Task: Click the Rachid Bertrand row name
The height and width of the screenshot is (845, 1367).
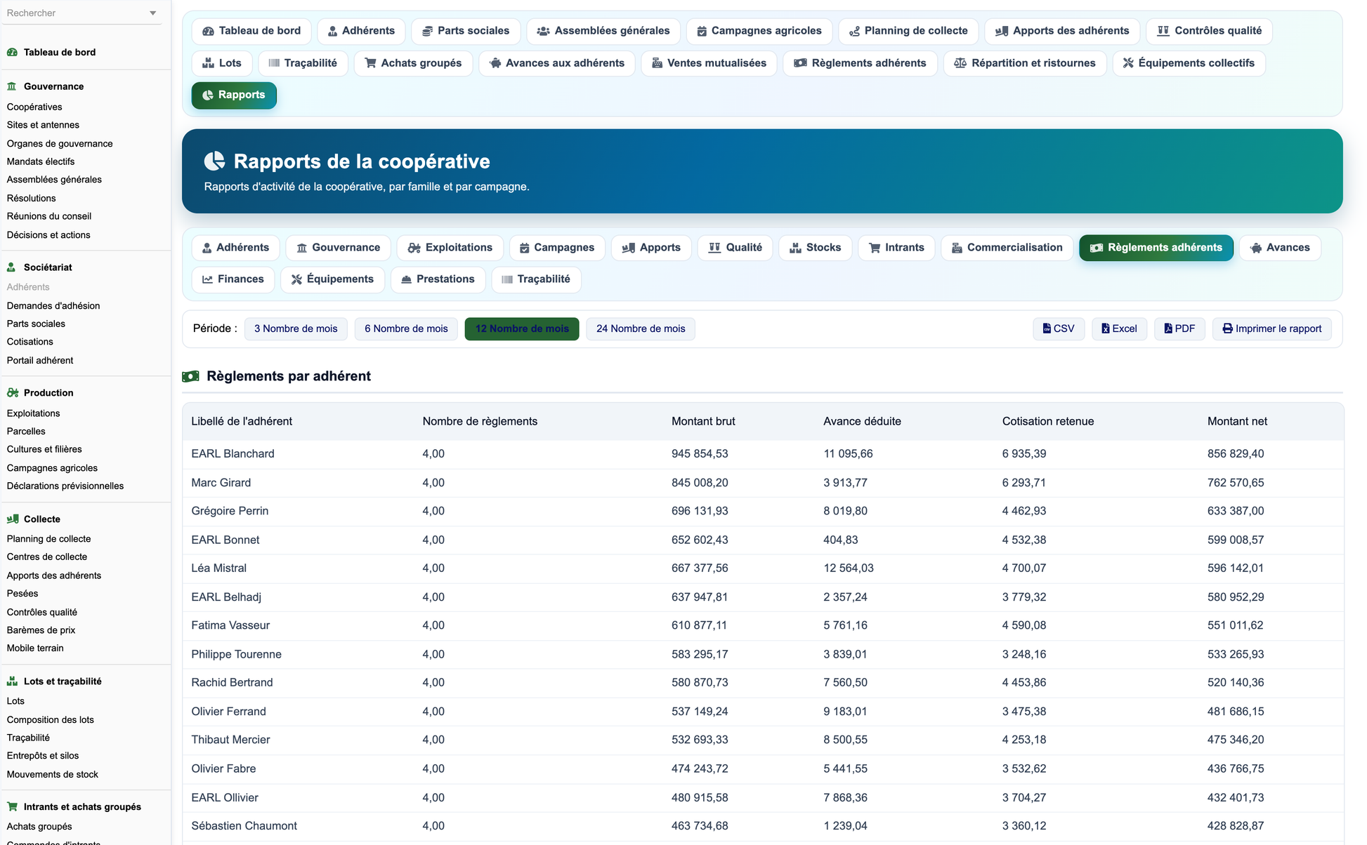Action: 232,683
